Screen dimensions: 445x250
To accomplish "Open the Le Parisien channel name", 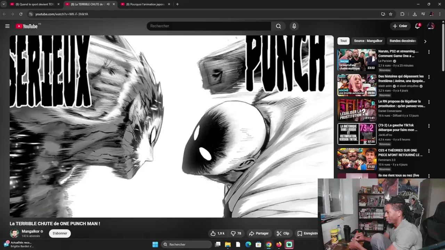I will (385, 61).
